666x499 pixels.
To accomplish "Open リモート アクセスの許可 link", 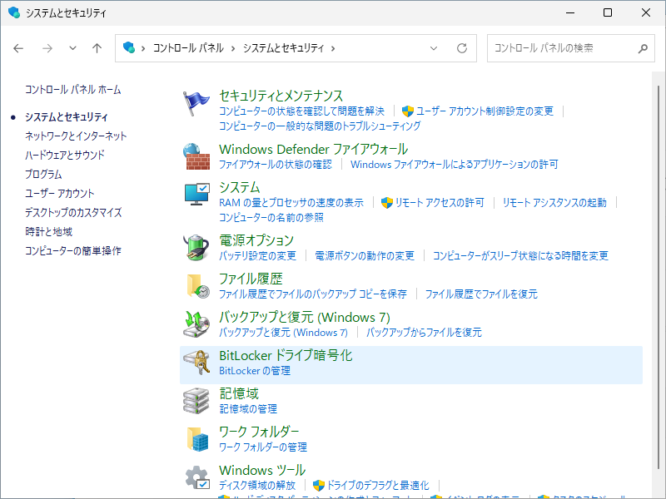I will coord(440,202).
